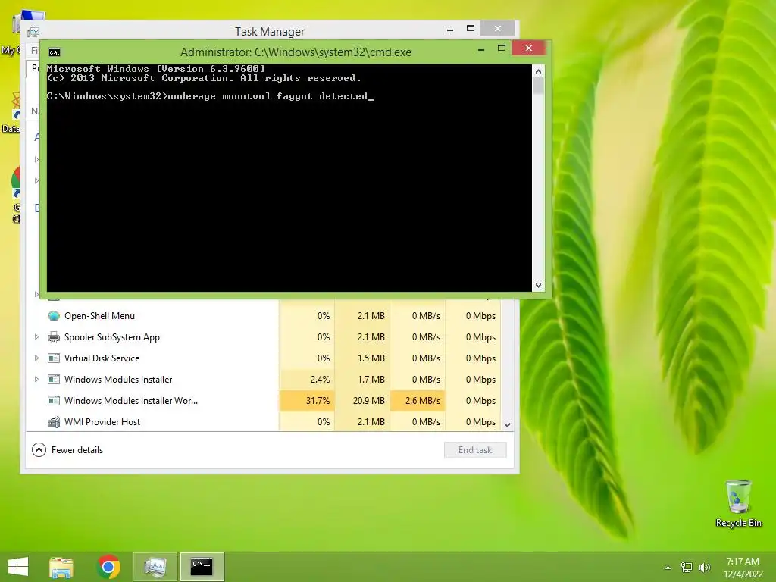Open the Recycle Bin desktop icon
The height and width of the screenshot is (582, 776).
(x=738, y=504)
